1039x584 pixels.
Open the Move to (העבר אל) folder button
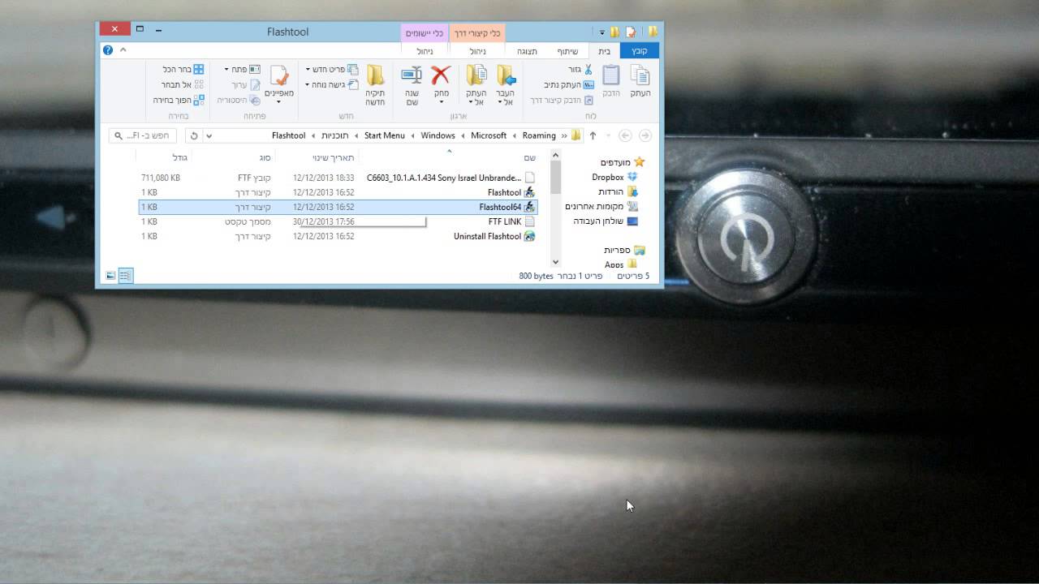tap(506, 85)
